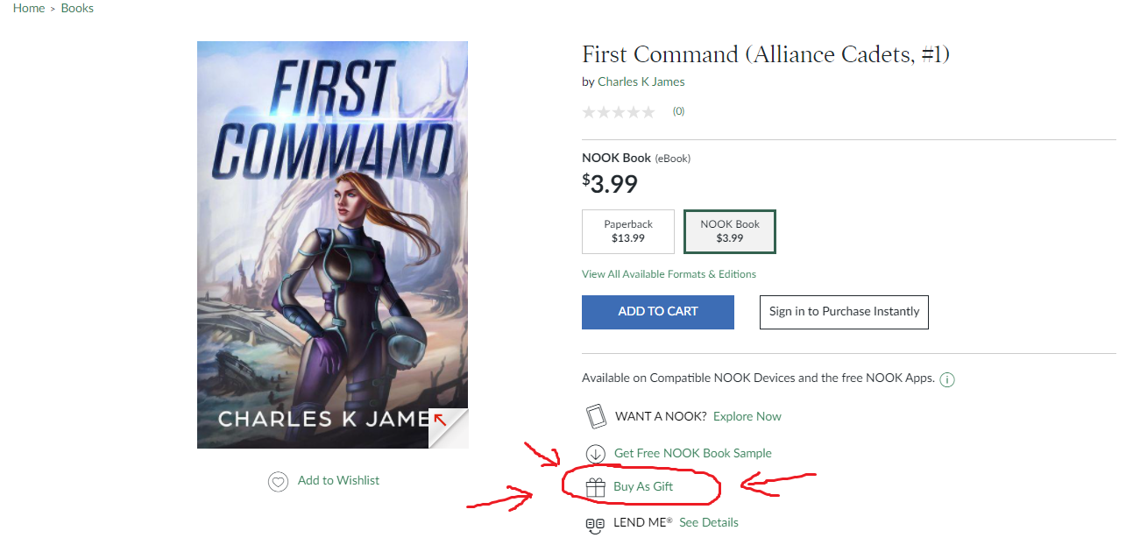Click the Buy As Gift link
Image resolution: width=1126 pixels, height=559 pixels.
tap(643, 487)
